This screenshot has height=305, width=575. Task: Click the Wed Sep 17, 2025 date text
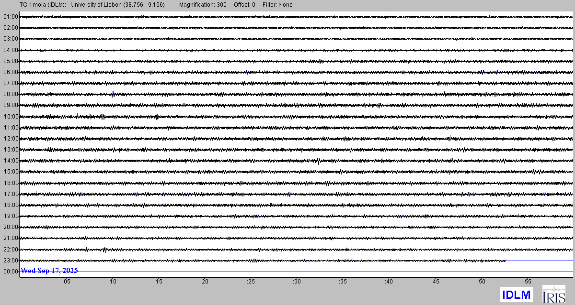(49, 271)
